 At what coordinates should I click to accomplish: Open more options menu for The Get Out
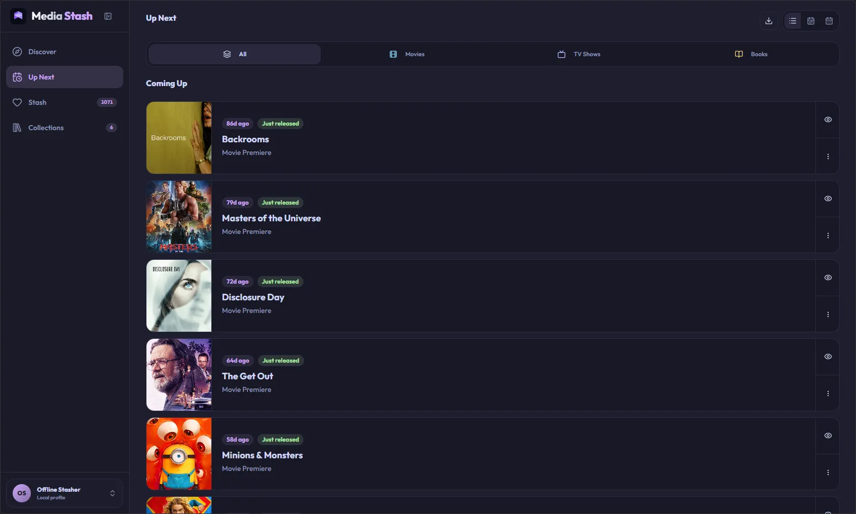point(828,393)
